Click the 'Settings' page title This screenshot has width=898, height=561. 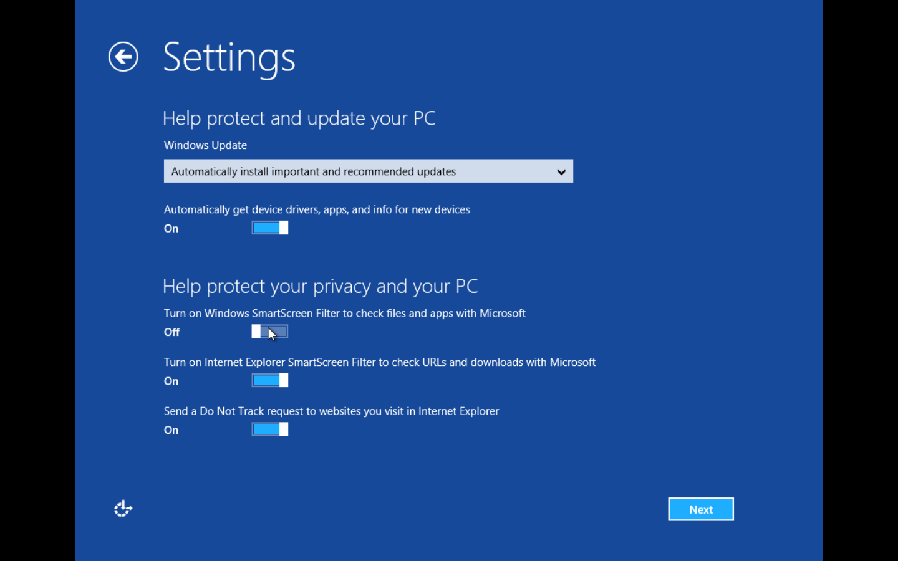[x=229, y=58]
